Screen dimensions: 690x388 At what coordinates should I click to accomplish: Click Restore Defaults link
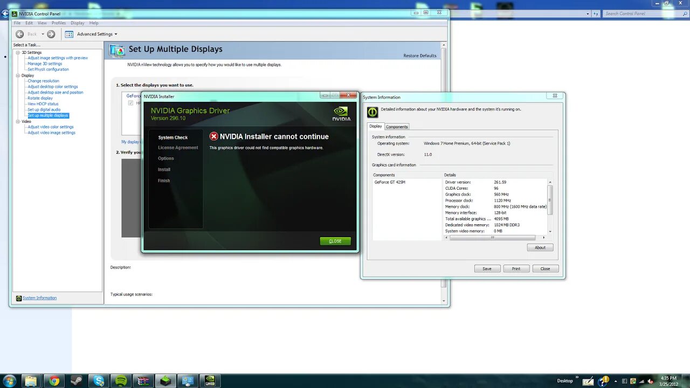420,56
